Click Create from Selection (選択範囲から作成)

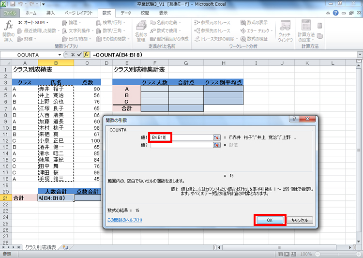[x=169, y=39]
